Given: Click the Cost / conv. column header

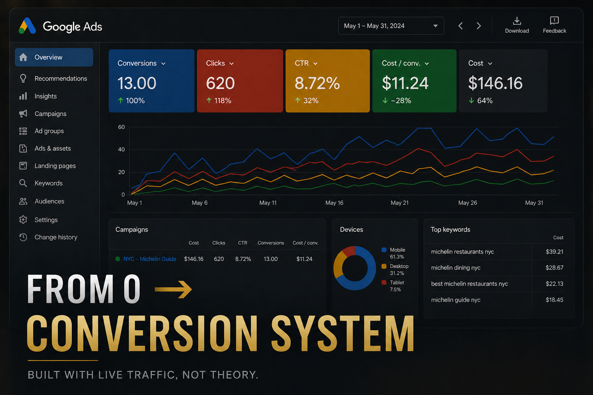Looking at the screenshot, I should click(x=305, y=243).
